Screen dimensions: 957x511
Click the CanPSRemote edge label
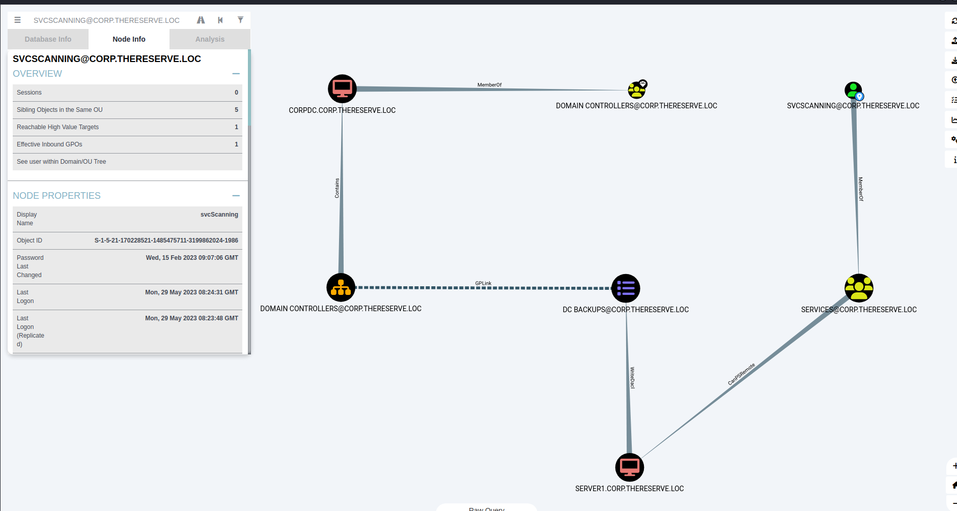tap(742, 374)
